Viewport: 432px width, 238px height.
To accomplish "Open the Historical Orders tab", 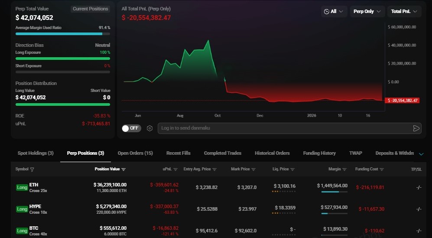I will (x=272, y=153).
